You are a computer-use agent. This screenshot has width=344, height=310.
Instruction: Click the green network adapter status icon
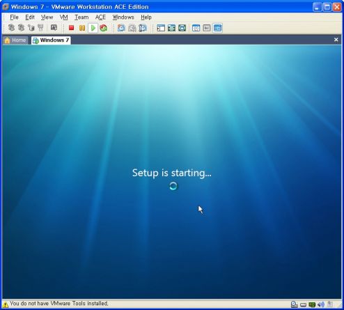click(312, 304)
